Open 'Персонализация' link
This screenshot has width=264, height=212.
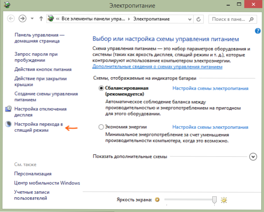(x=33, y=174)
